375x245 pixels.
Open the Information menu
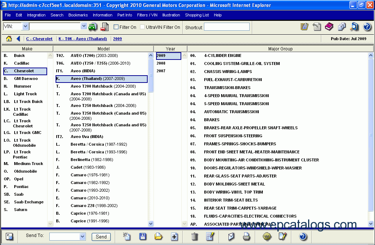coord(103,15)
